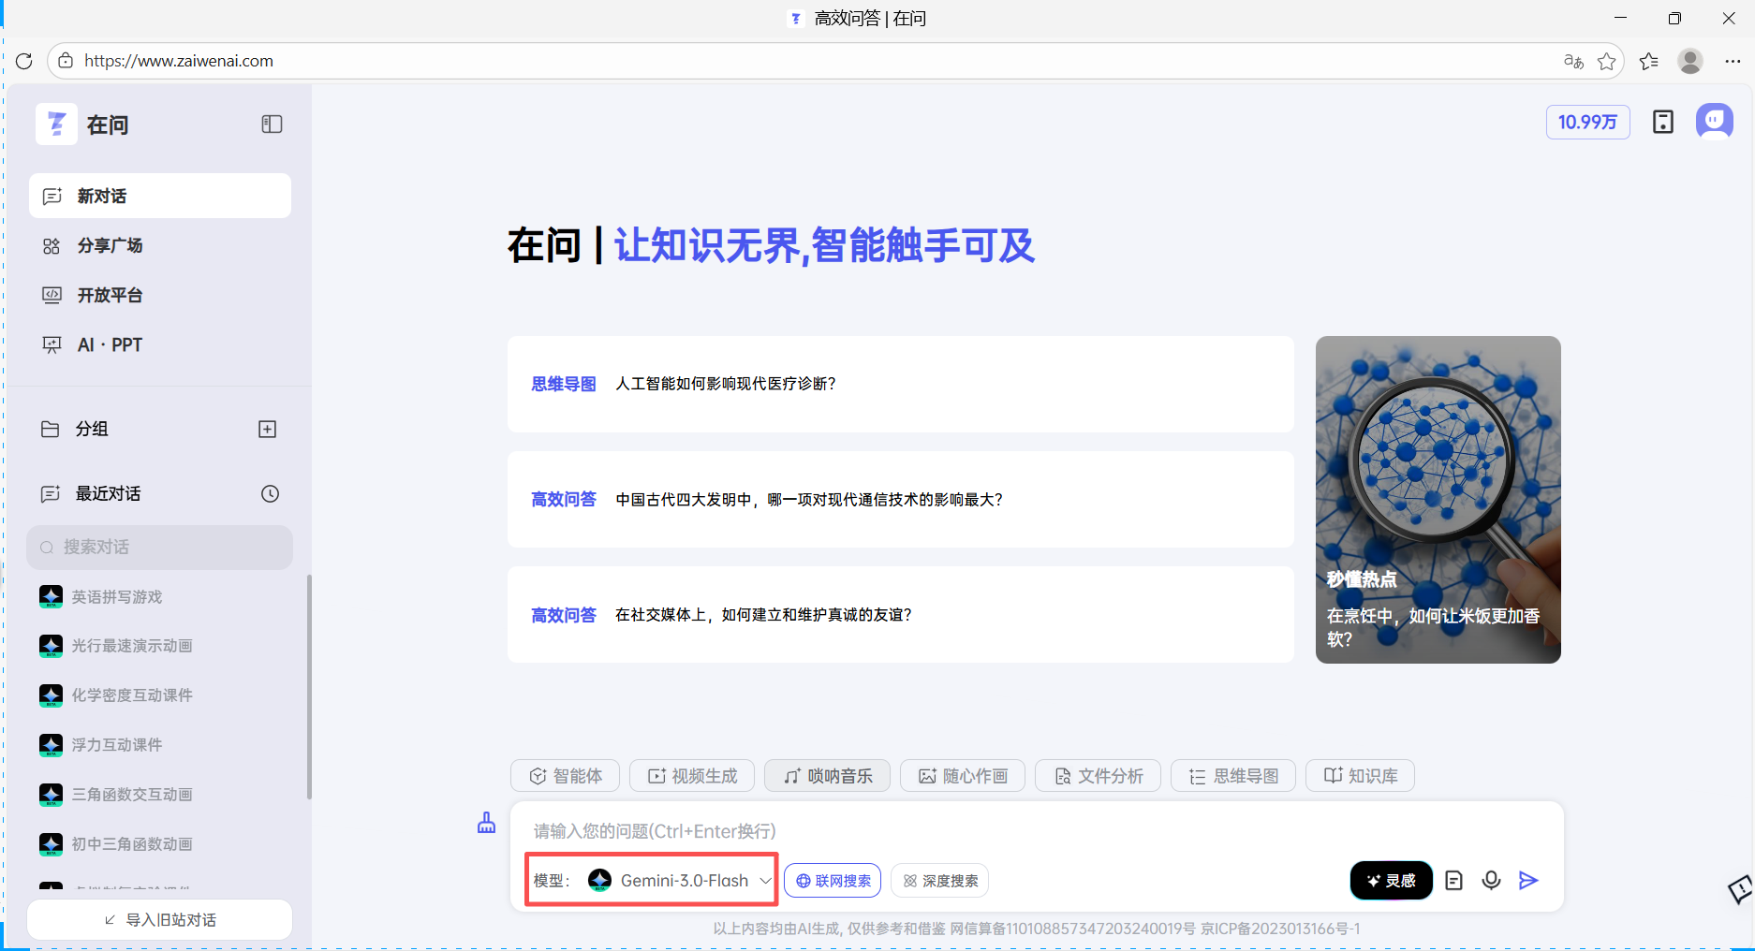Expand 最近对话 recent conversations history
The image size is (1755, 951).
pos(270,493)
